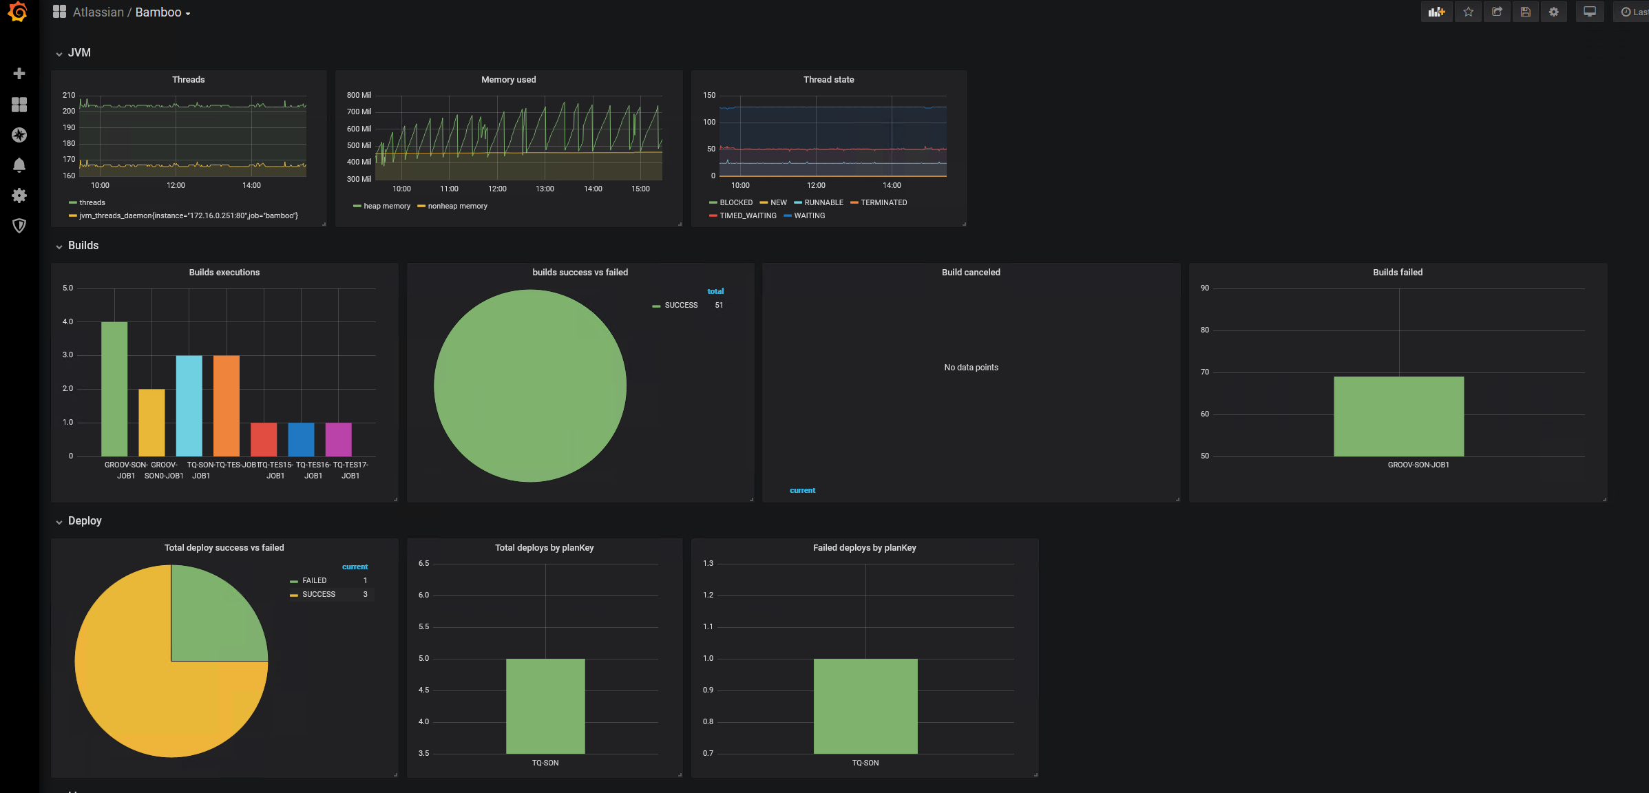
Task: Click the FAILED legend color swatch
Action: [x=294, y=581]
